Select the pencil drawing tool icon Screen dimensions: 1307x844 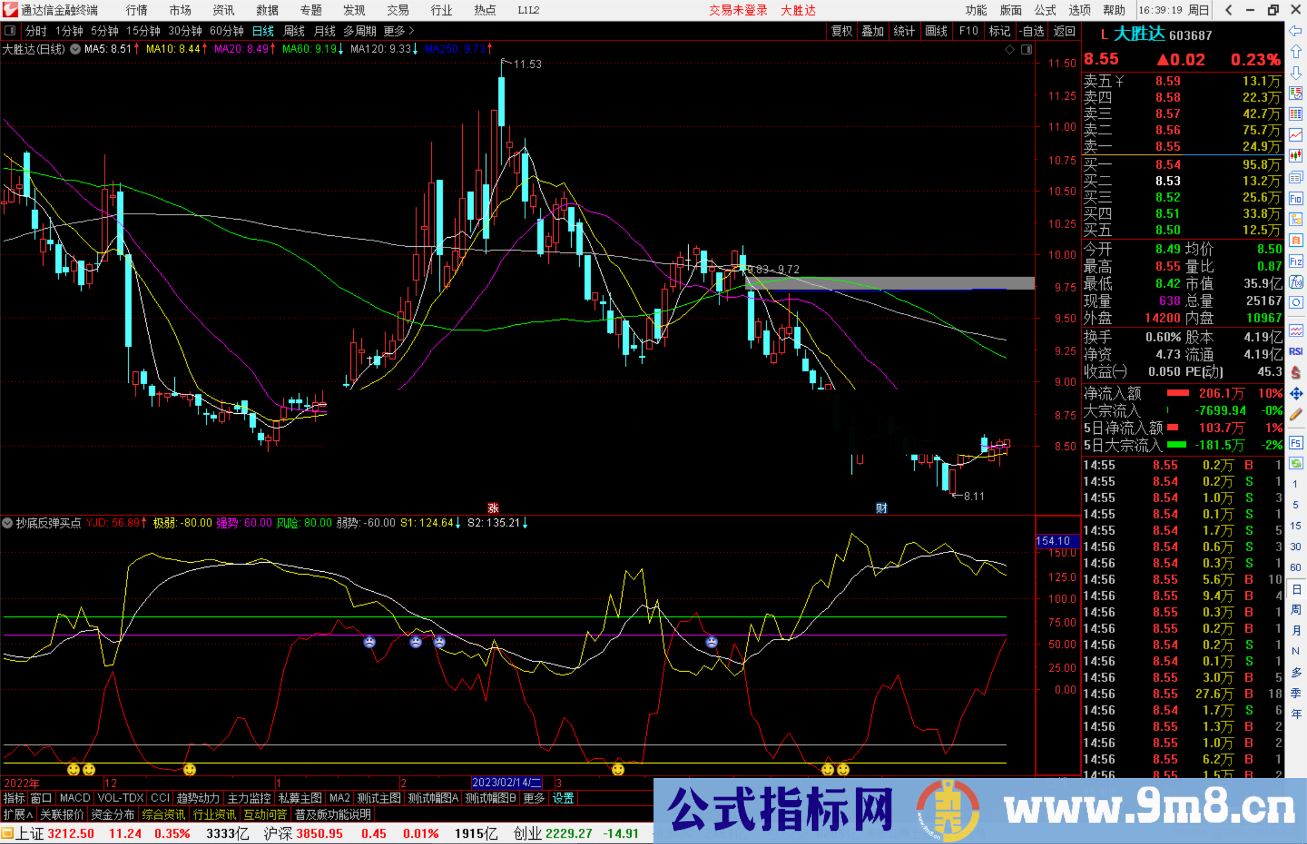(1296, 415)
